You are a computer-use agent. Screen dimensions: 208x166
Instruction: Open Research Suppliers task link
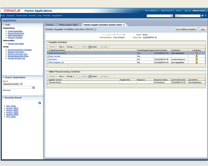15,38
